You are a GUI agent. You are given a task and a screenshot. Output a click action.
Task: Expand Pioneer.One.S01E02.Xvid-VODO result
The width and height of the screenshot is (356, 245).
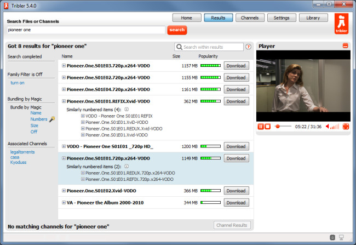tap(64, 191)
